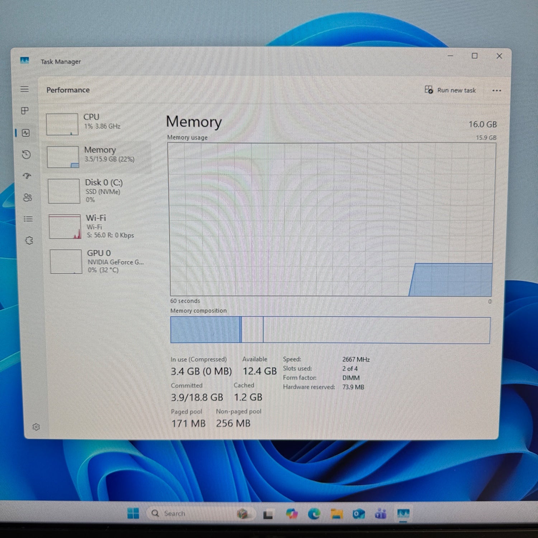This screenshot has height=538, width=538.
Task: Expand the hamburger navigation menu
Action: tap(24, 89)
